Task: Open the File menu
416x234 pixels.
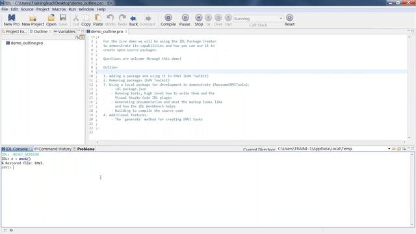Action: tap(5, 9)
